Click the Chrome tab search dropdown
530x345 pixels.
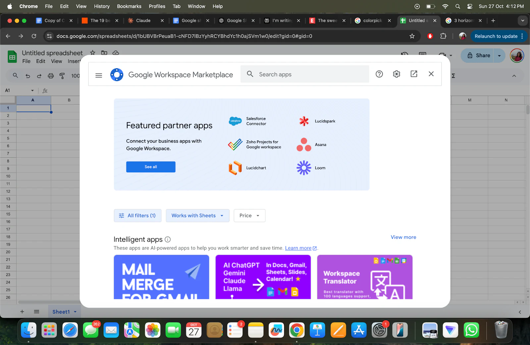click(522, 21)
